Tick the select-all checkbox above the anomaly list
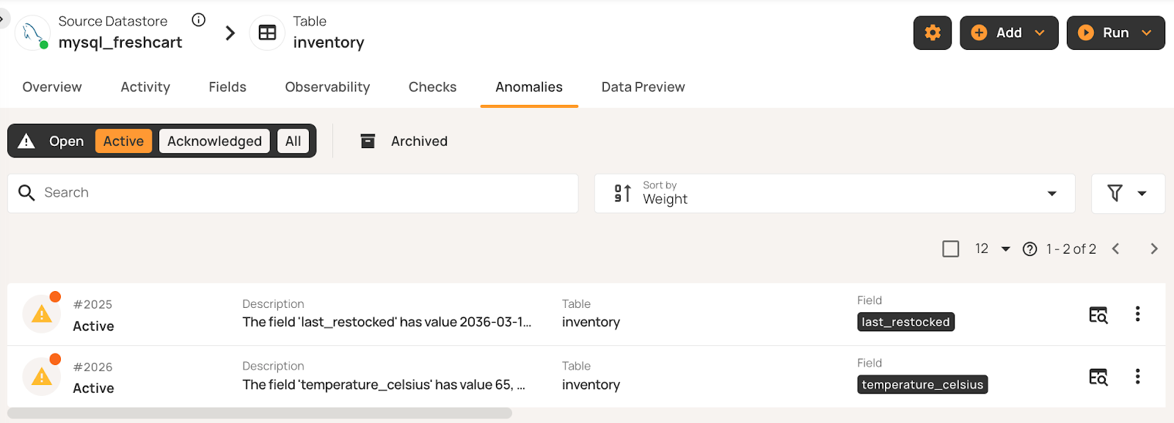1174x423 pixels. (950, 249)
